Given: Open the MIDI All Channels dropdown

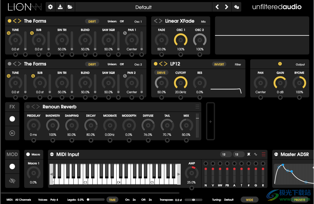Looking at the screenshot, I should click(x=23, y=200).
